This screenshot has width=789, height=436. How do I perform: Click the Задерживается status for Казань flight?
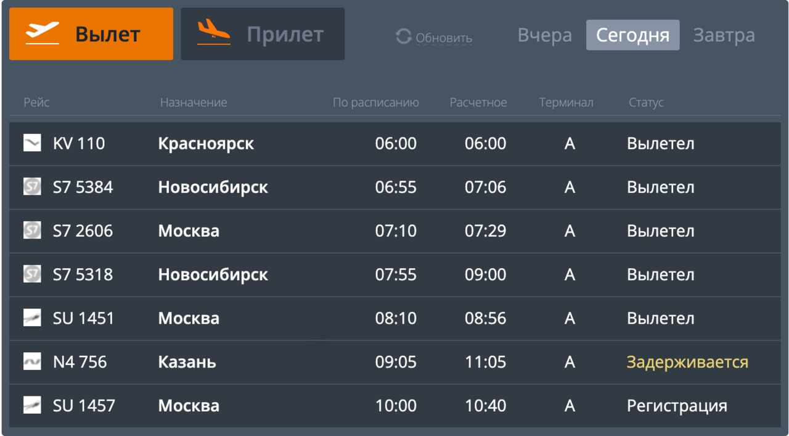tap(687, 362)
